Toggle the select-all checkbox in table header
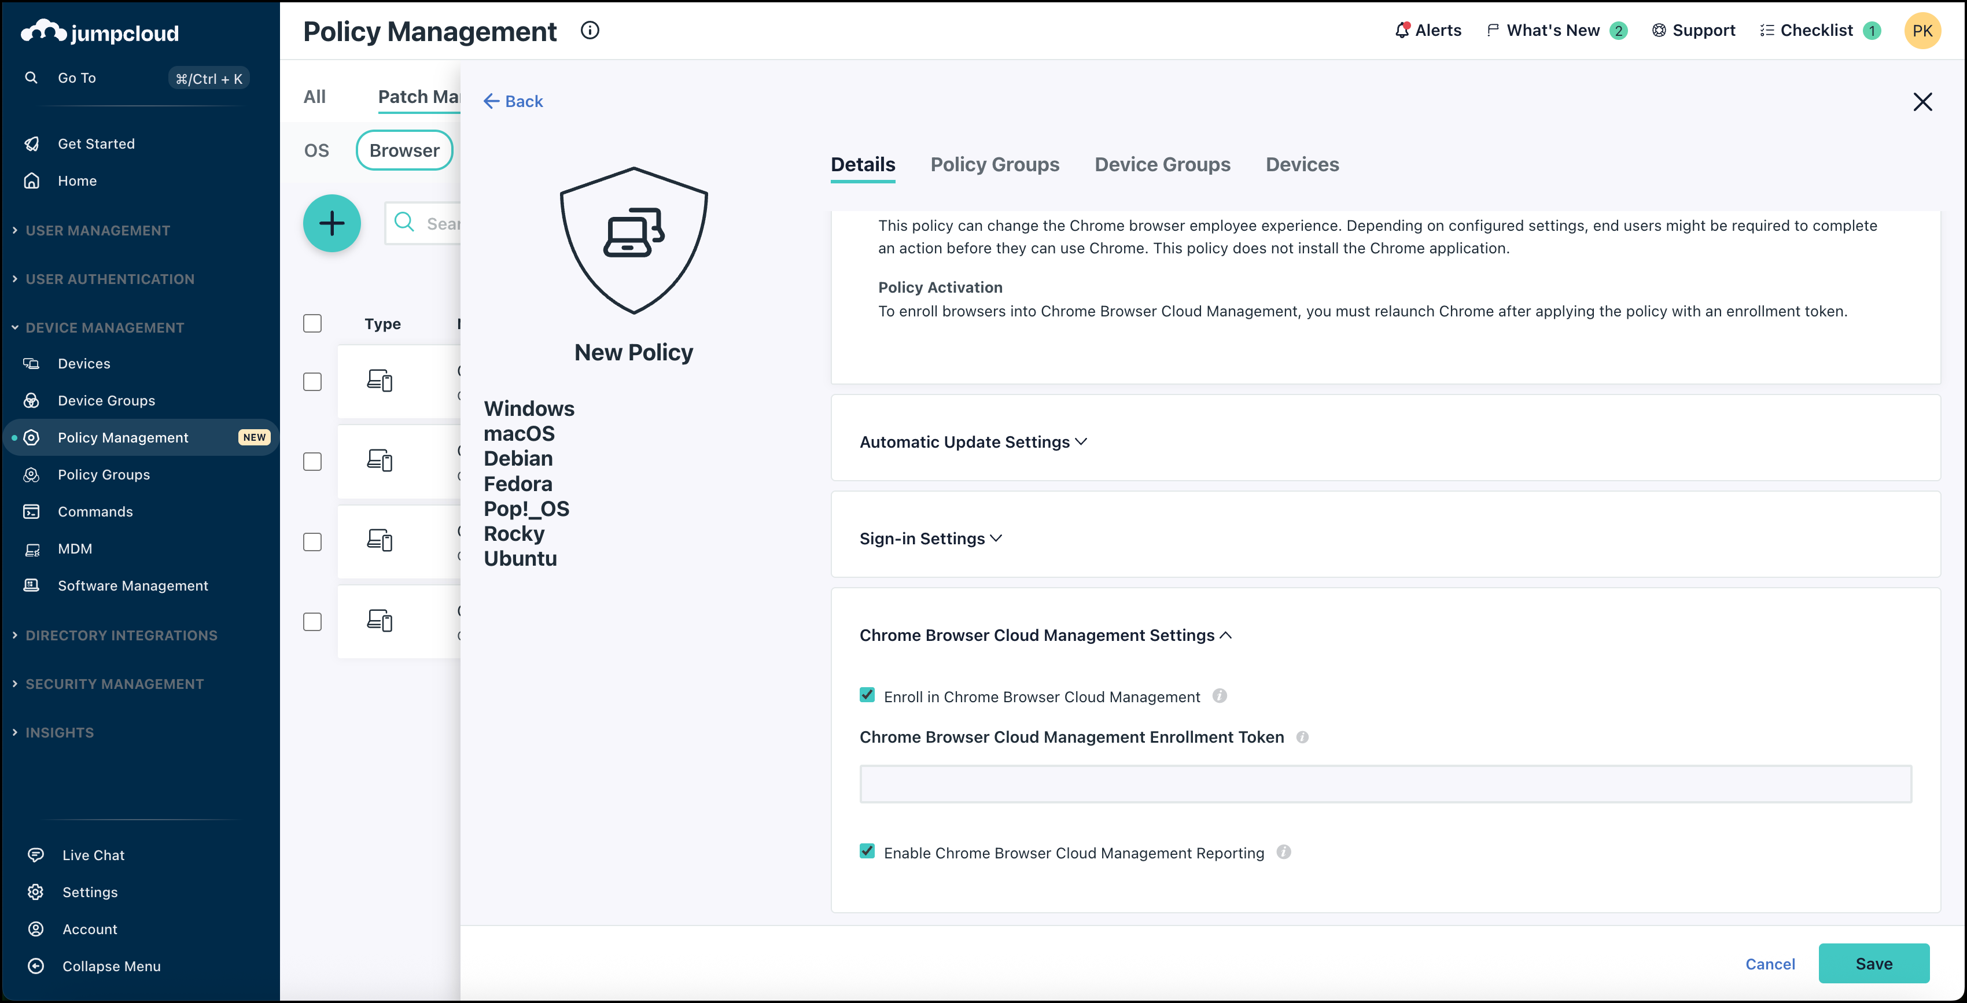This screenshot has height=1003, width=1967. pos(312,324)
